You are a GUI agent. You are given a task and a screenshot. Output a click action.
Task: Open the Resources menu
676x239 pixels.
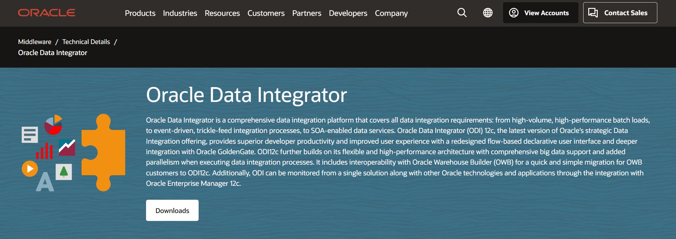(x=222, y=13)
